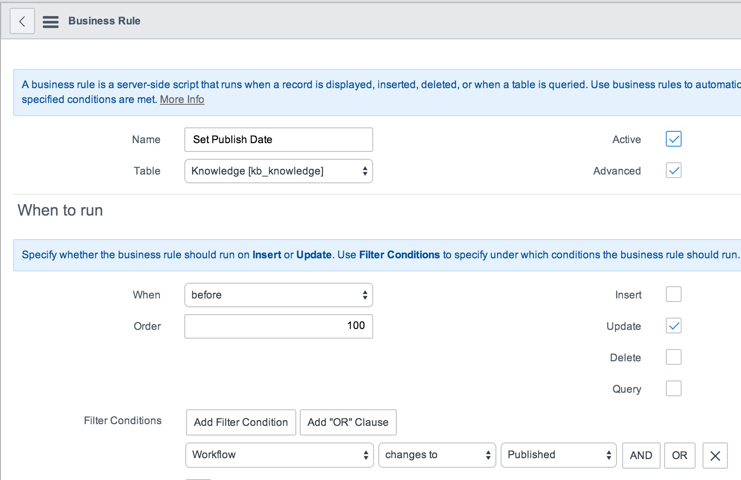Uncheck the Active checkbox
The image size is (741, 480).
673,139
